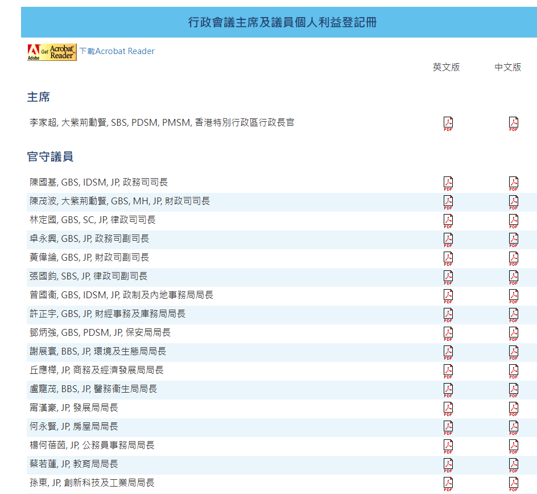This screenshot has height=494, width=537.
Task: Open Chinese PDF for 謝展寰 環境及生態局局長
Action: click(x=514, y=352)
